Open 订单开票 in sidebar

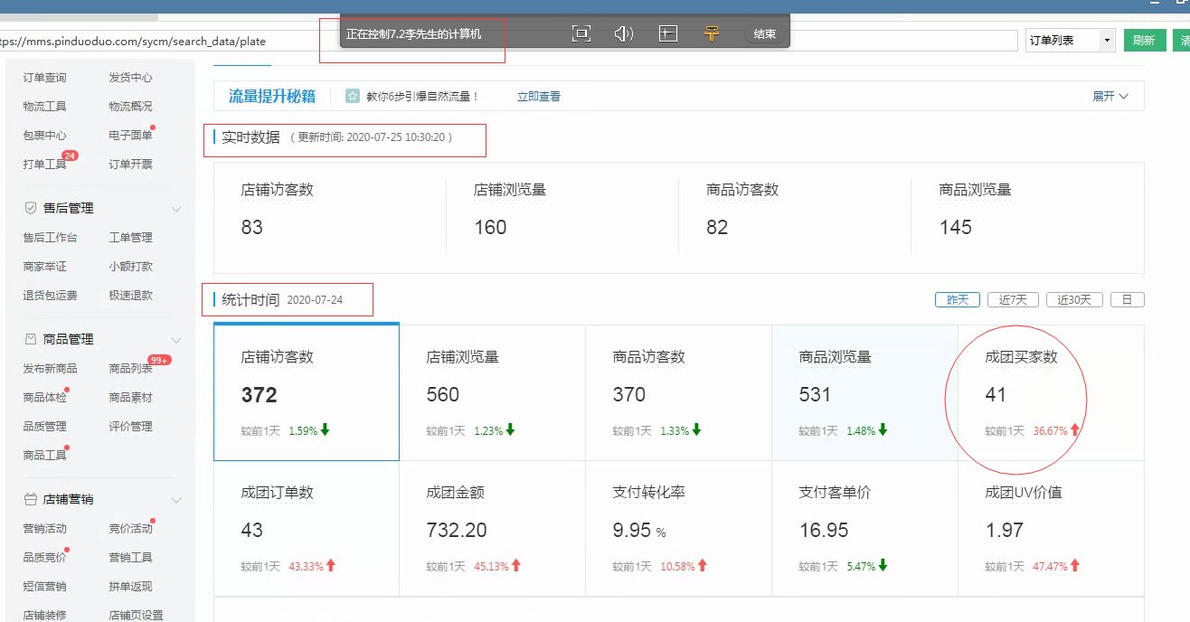(130, 165)
